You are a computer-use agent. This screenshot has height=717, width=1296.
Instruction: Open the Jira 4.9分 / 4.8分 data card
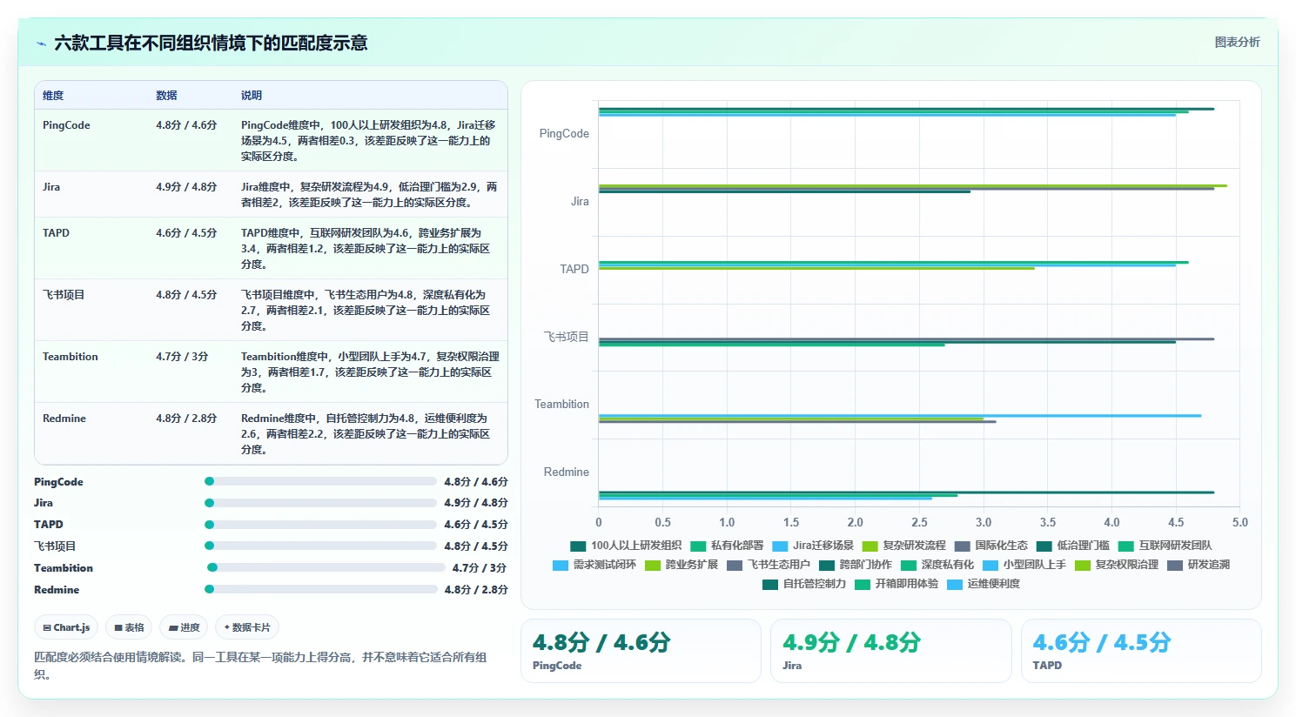click(x=890, y=651)
